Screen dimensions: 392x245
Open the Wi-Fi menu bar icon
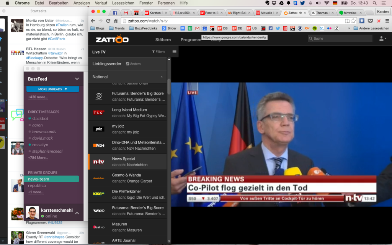tap(327, 3)
